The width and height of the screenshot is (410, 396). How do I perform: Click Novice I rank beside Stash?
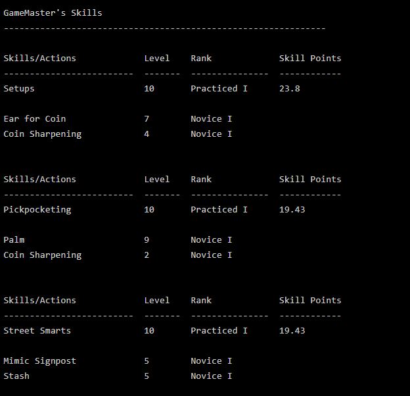pos(212,376)
